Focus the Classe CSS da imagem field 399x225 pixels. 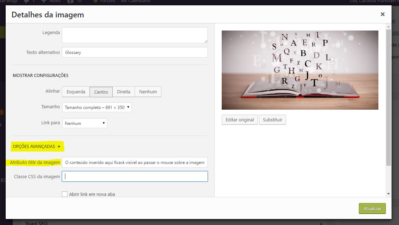[x=135, y=176]
